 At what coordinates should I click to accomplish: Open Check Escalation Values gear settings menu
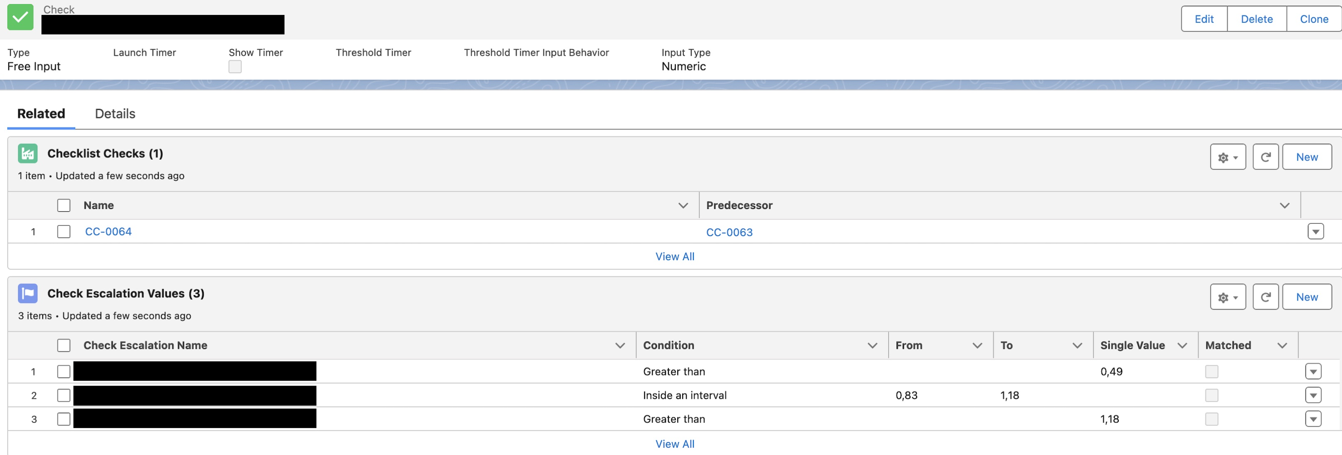click(1227, 297)
